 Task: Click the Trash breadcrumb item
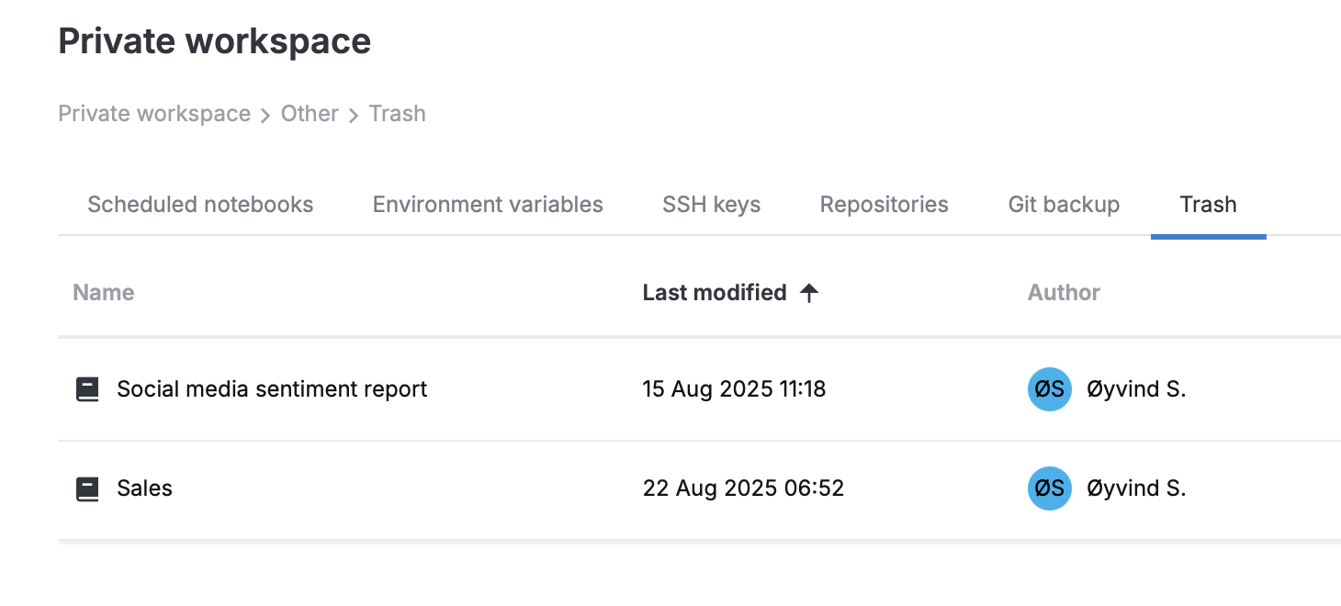[x=397, y=114]
